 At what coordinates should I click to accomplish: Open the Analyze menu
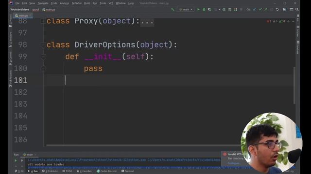tap(64, 3)
